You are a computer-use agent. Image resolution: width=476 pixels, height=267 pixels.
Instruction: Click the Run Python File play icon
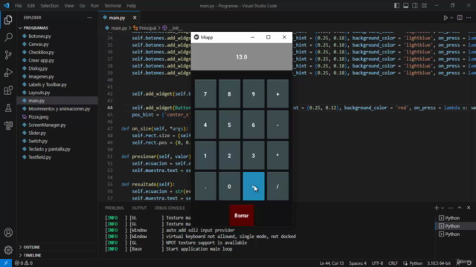coord(446,18)
